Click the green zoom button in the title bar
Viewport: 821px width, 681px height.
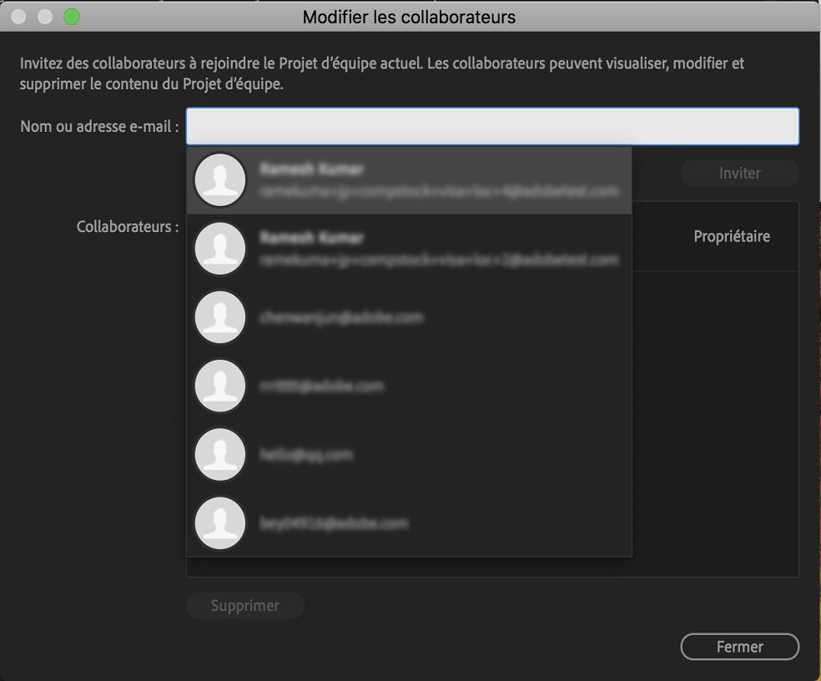72,17
